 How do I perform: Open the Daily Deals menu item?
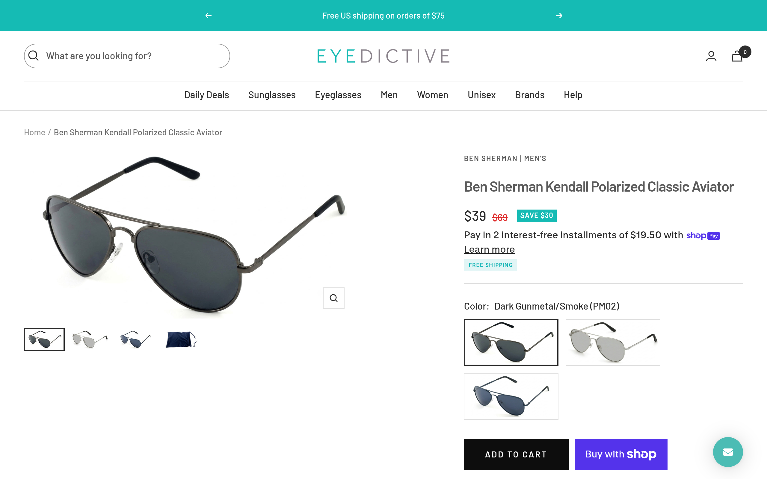[206, 95]
